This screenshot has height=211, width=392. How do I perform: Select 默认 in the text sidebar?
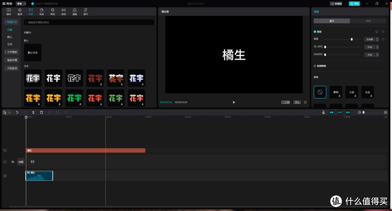pyautogui.click(x=10, y=37)
